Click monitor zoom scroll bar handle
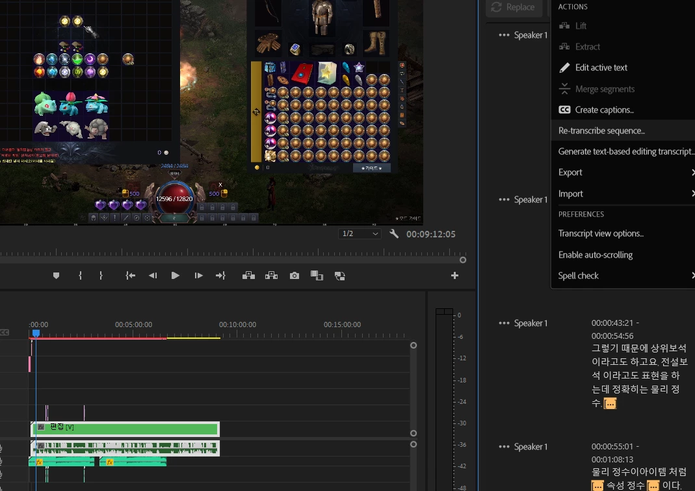This screenshot has width=695, height=491. point(463,260)
